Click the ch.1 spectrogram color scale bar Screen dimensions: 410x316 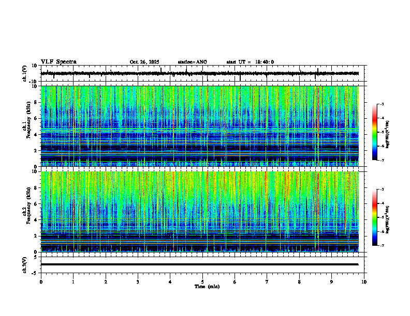(374, 132)
